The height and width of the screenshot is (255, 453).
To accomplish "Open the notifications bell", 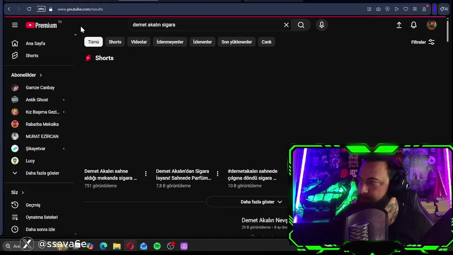I will coord(414,25).
